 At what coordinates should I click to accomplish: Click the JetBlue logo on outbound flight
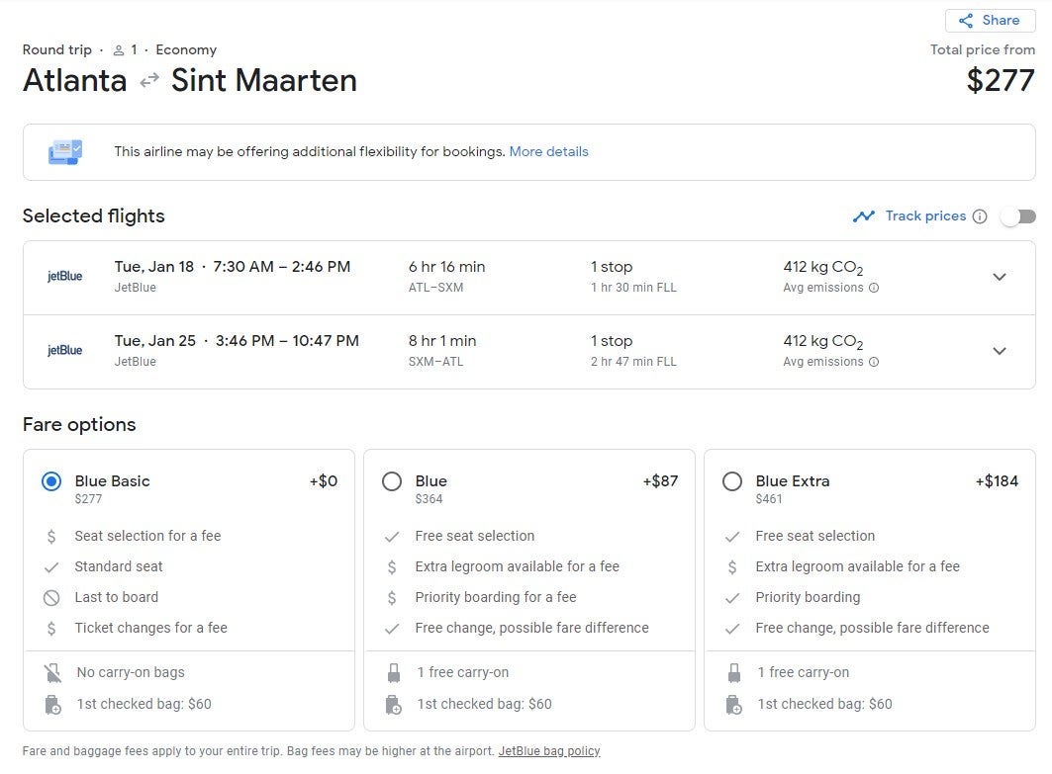(x=65, y=277)
